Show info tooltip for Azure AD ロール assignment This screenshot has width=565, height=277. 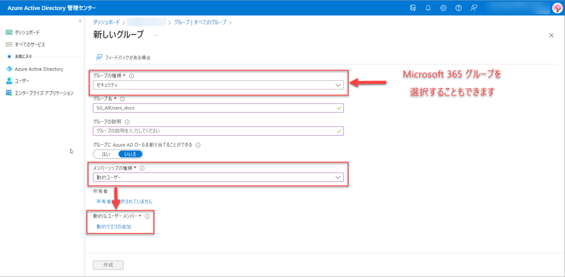click(x=198, y=145)
